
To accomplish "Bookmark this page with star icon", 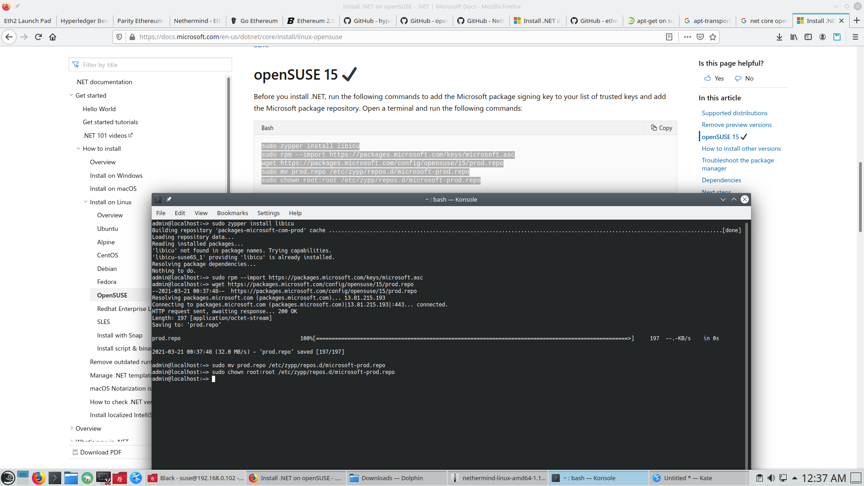I will (x=713, y=37).
